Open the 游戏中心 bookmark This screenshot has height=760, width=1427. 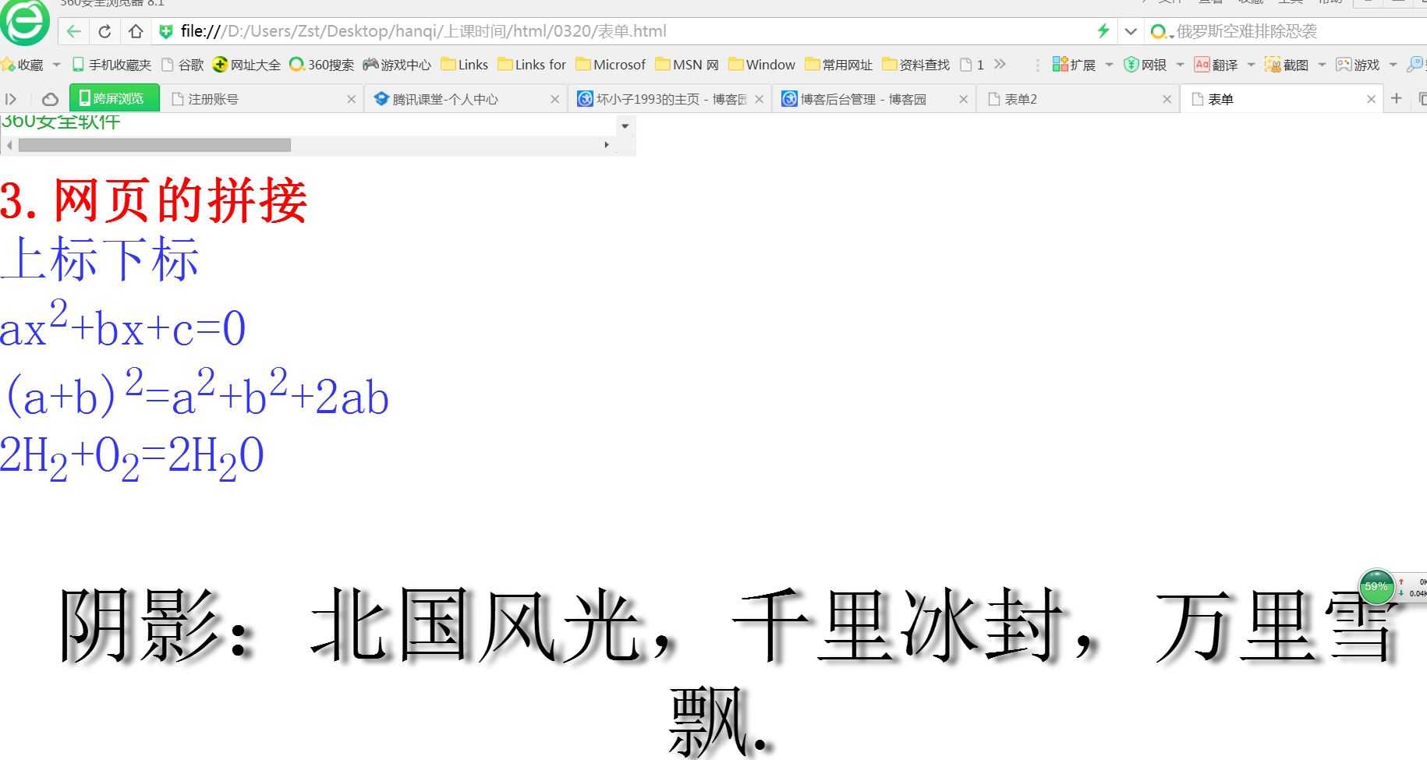[x=397, y=65]
